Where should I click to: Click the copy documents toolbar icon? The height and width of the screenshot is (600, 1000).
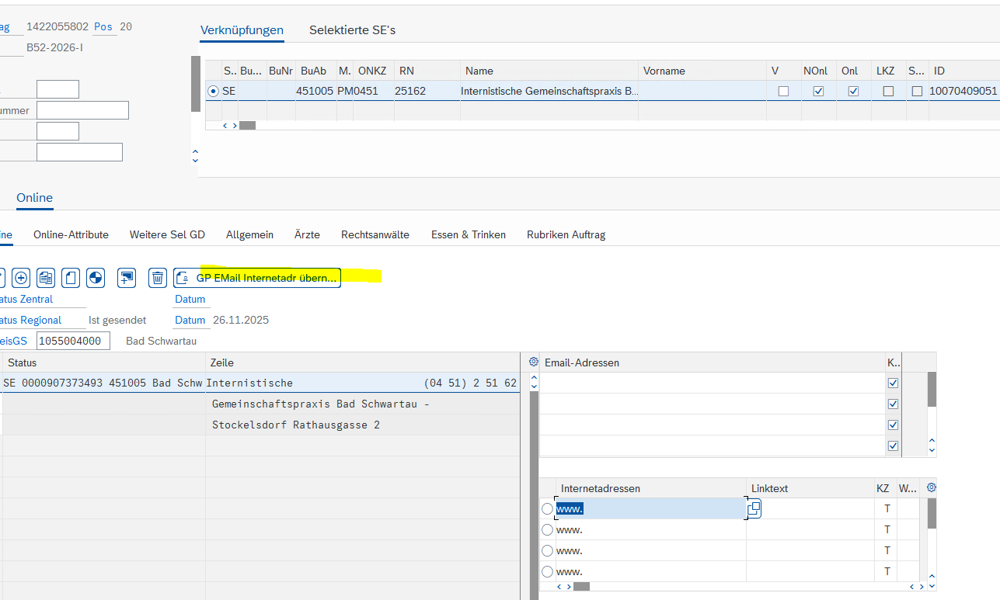46,277
